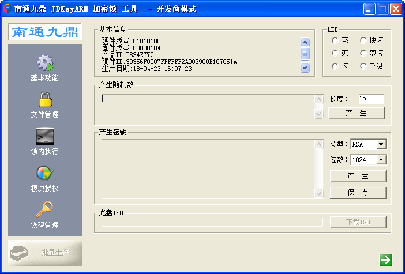Click the 基本信息 scrollbar thumb
This screenshot has height=274, width=405.
coord(305,54)
